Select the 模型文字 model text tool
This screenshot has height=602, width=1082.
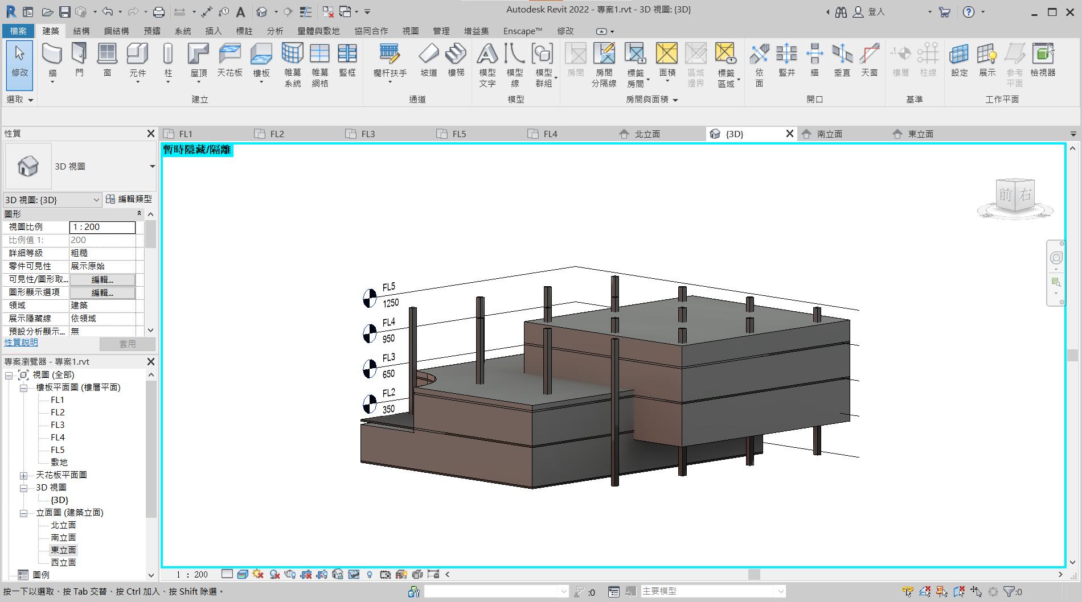click(x=487, y=64)
